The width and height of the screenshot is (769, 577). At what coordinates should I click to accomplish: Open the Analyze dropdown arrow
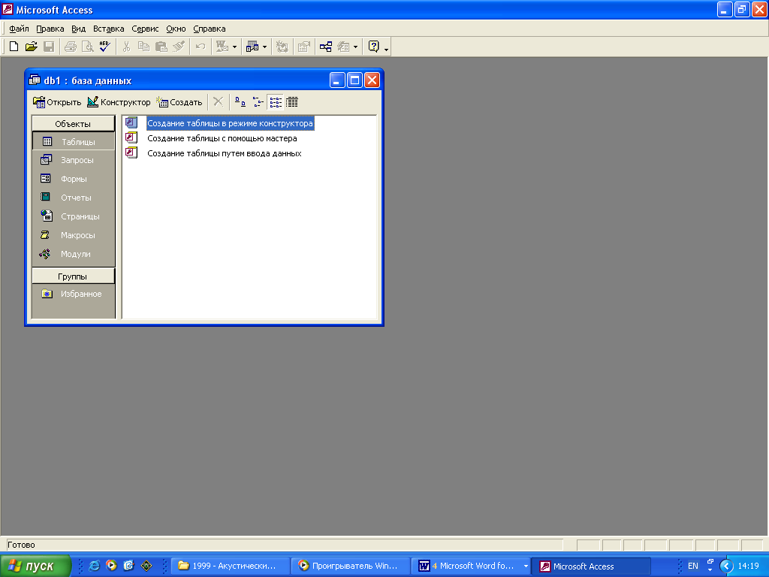click(x=265, y=47)
